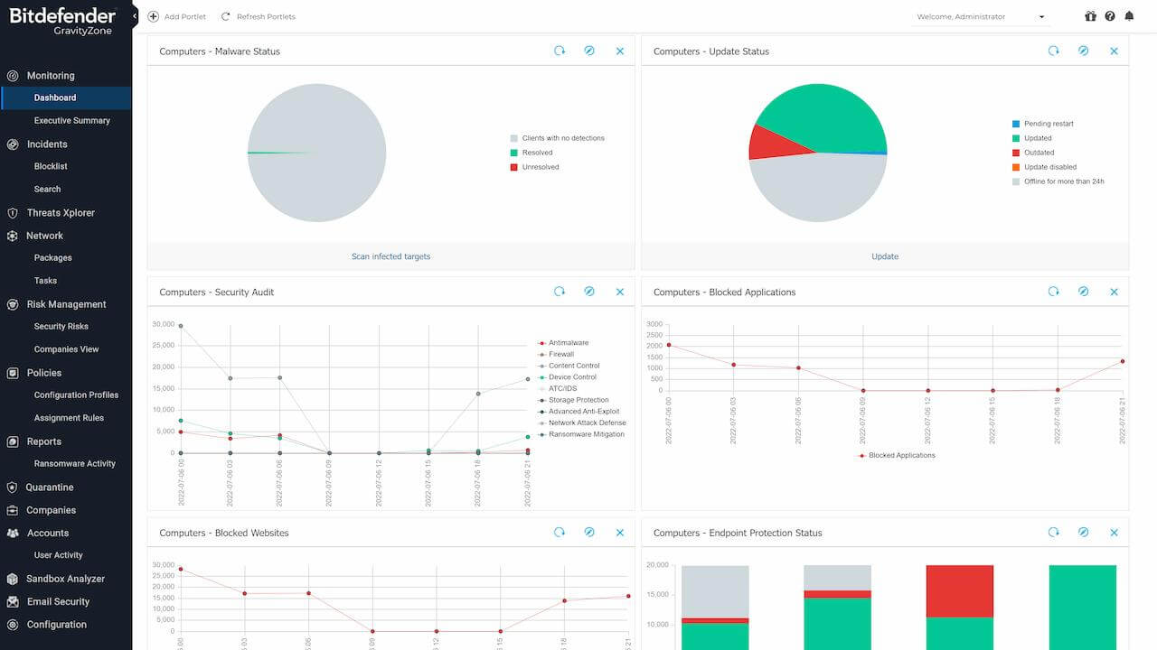Open the notifications bell icon

click(1129, 16)
